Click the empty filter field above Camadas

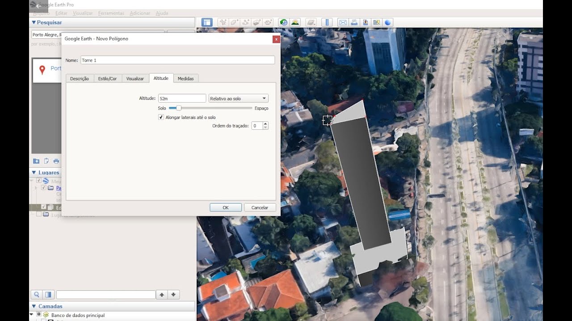pos(105,295)
